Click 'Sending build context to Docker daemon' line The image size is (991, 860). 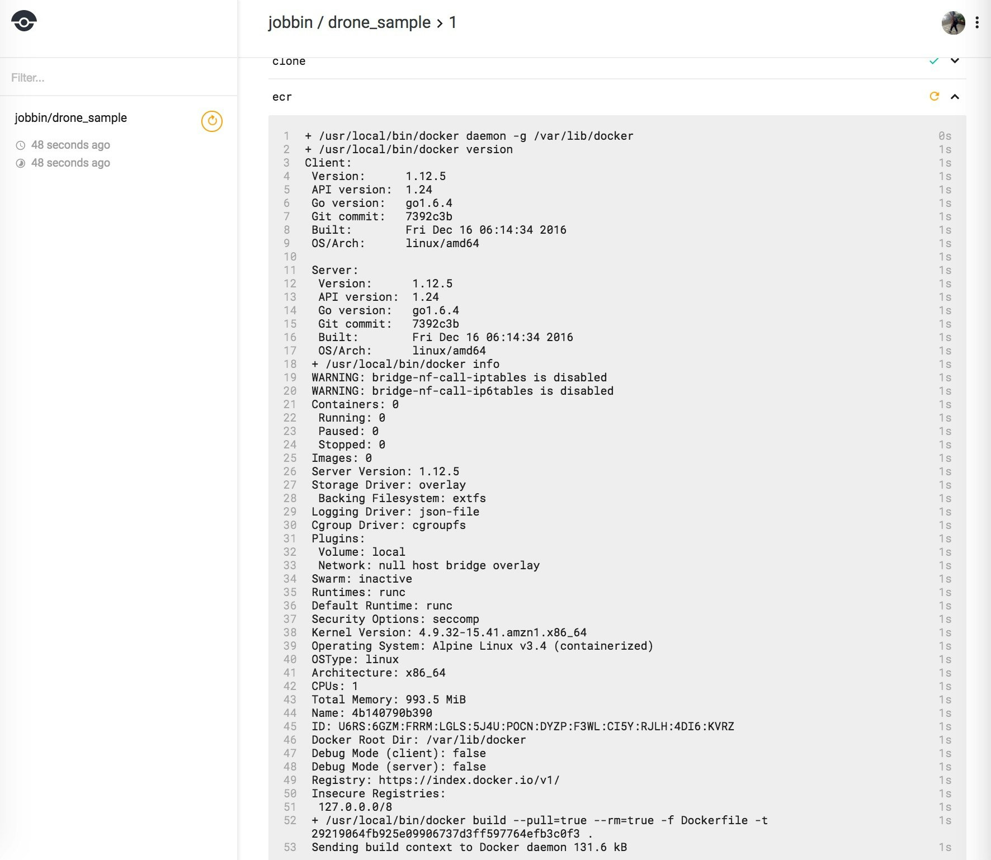[469, 847]
